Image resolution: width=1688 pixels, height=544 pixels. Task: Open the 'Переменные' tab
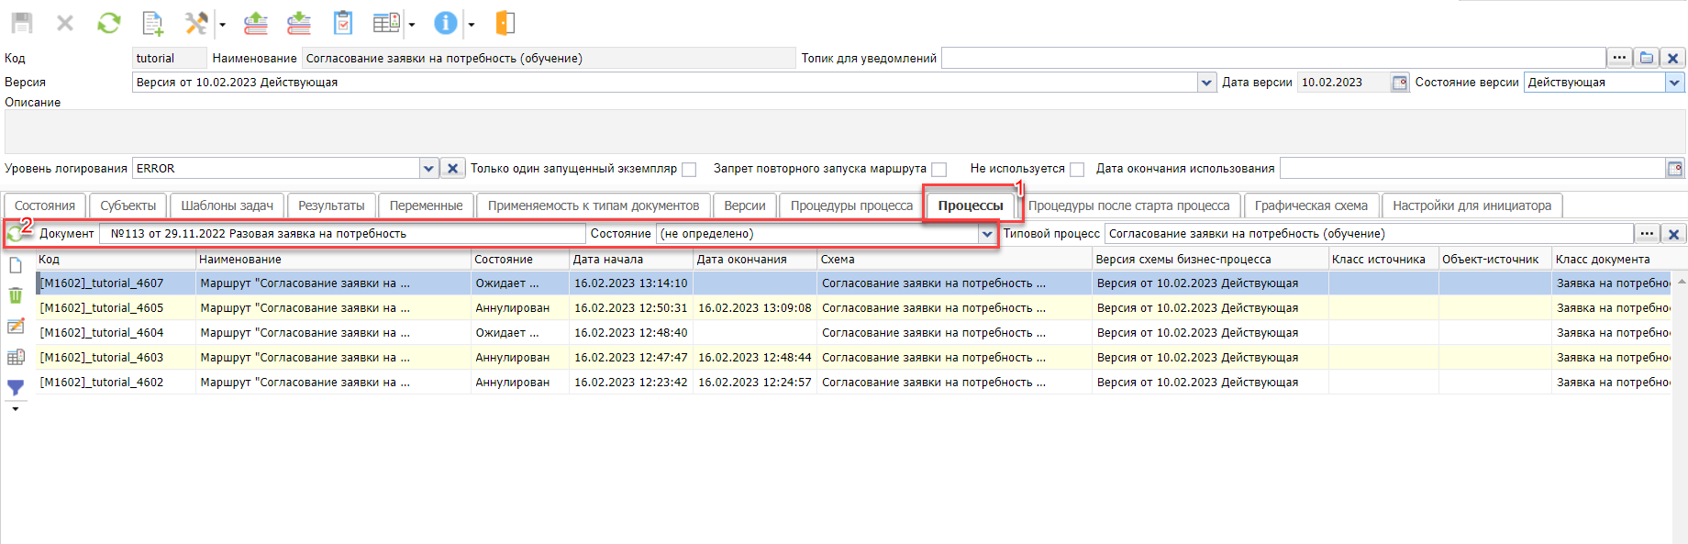tap(426, 205)
